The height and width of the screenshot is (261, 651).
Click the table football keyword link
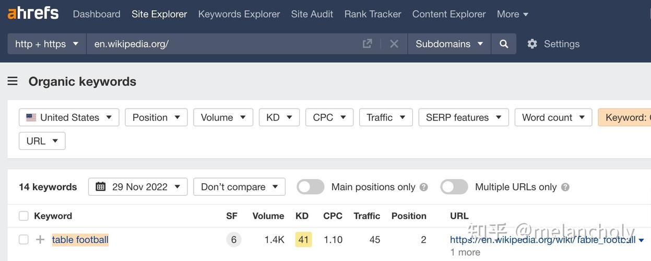[80, 240]
